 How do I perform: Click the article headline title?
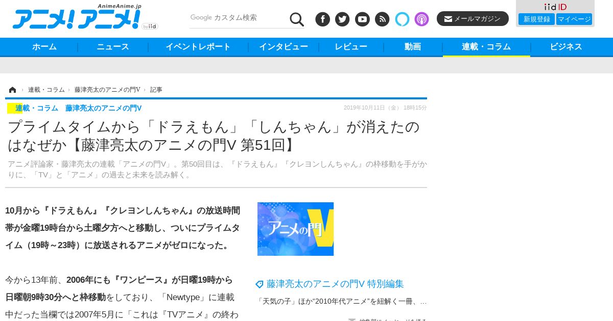coord(214,136)
